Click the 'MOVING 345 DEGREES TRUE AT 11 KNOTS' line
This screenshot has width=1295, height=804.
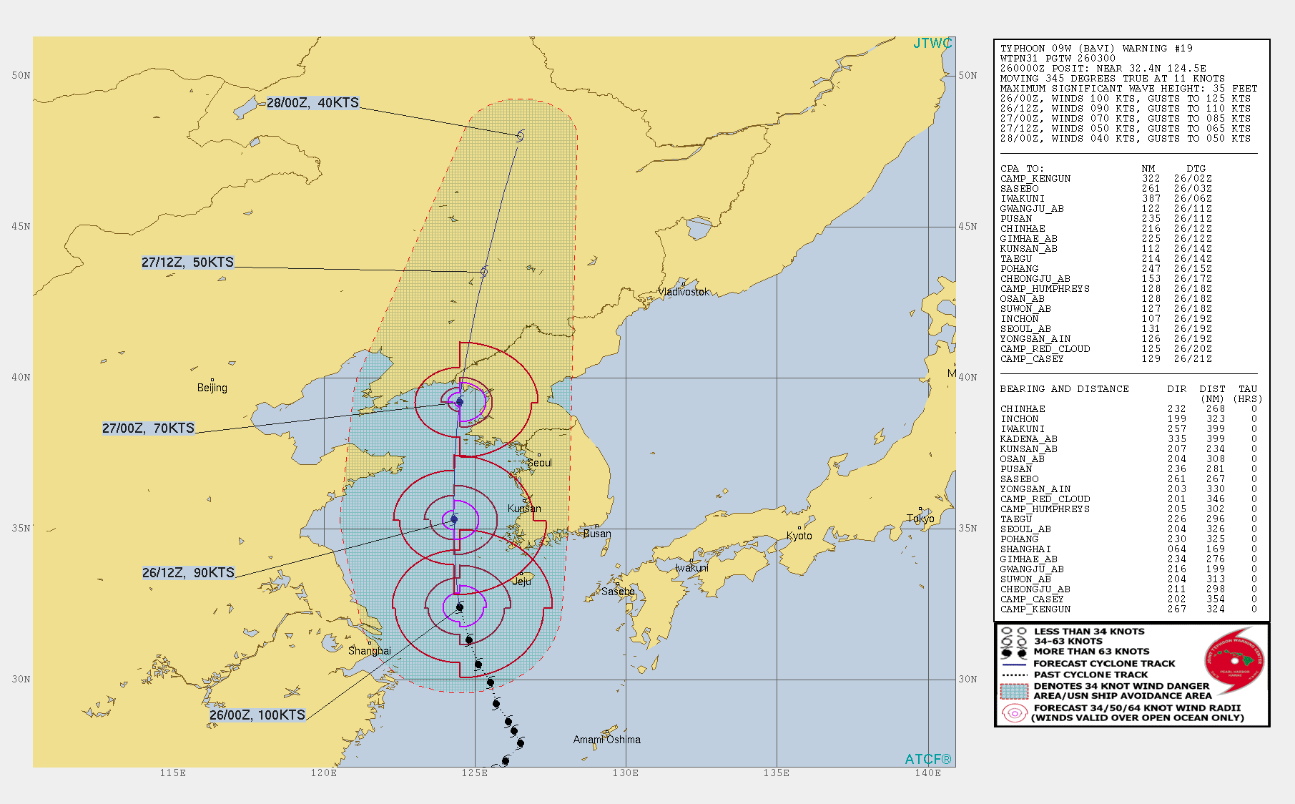pyautogui.click(x=1112, y=79)
